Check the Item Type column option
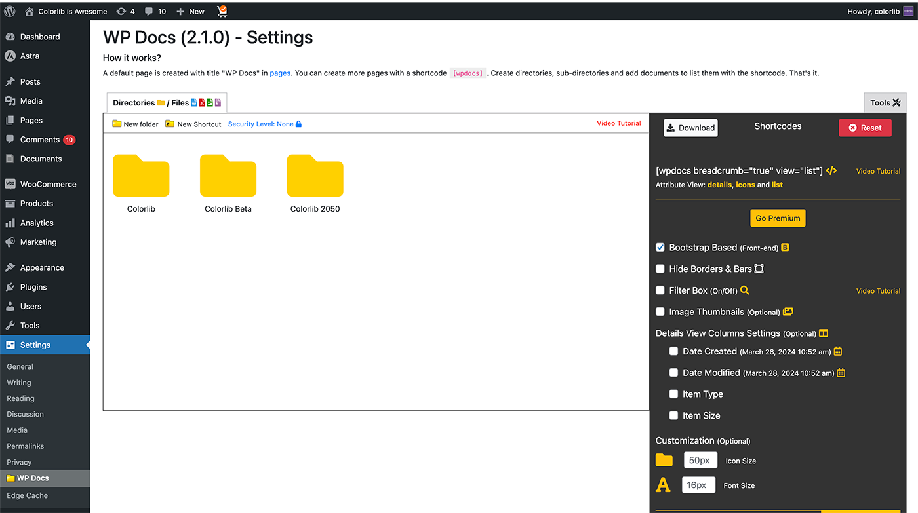This screenshot has height=513, width=918. coord(673,394)
